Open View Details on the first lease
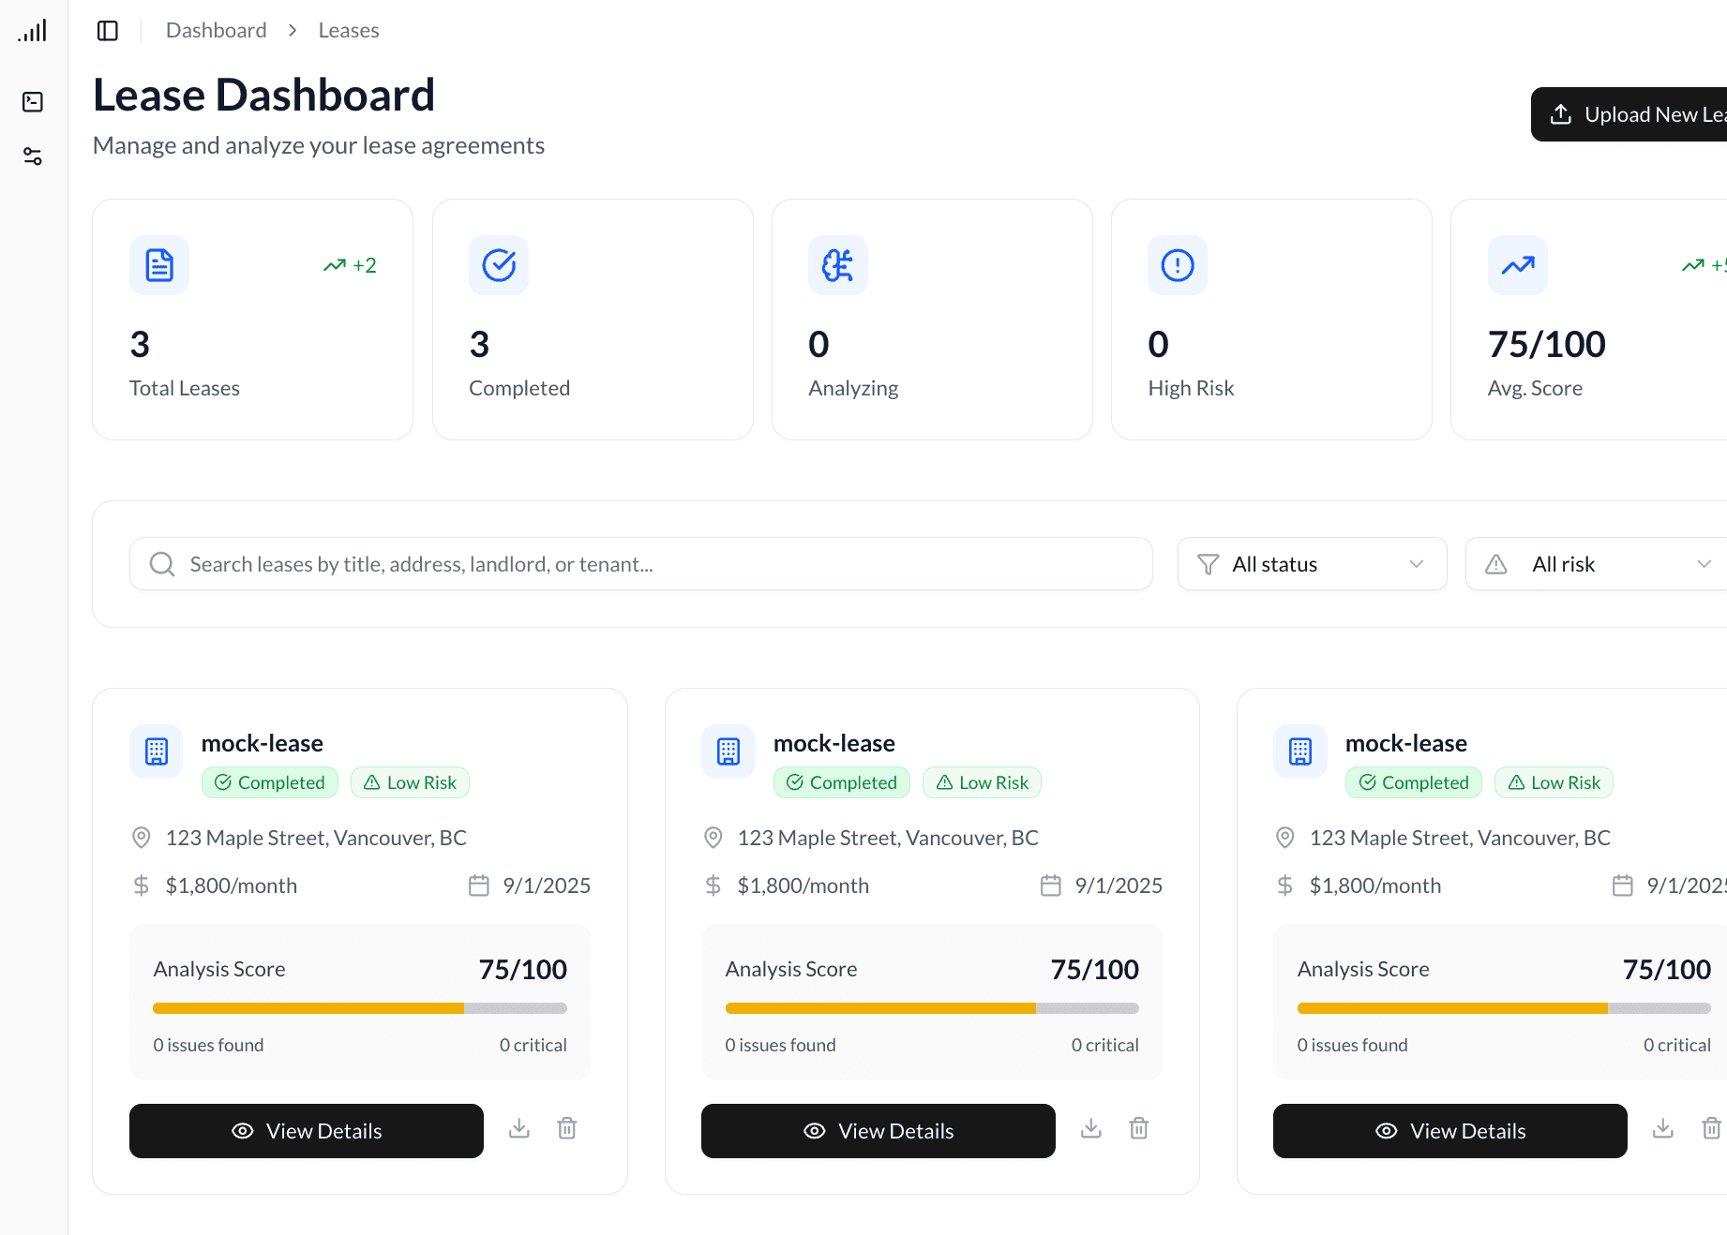The width and height of the screenshot is (1727, 1235). (306, 1131)
